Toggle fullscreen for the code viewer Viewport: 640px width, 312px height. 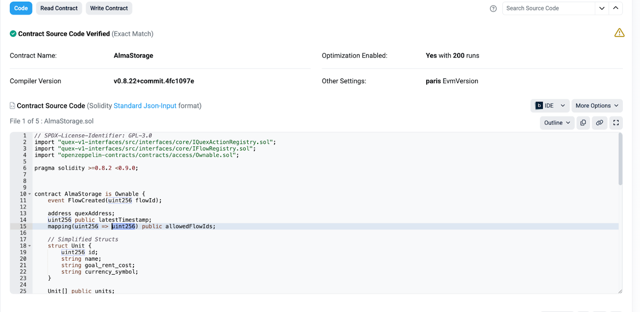click(x=616, y=123)
